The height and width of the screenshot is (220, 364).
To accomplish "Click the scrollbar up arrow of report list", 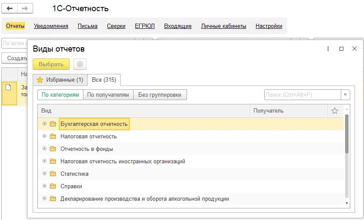I will click(347, 109).
